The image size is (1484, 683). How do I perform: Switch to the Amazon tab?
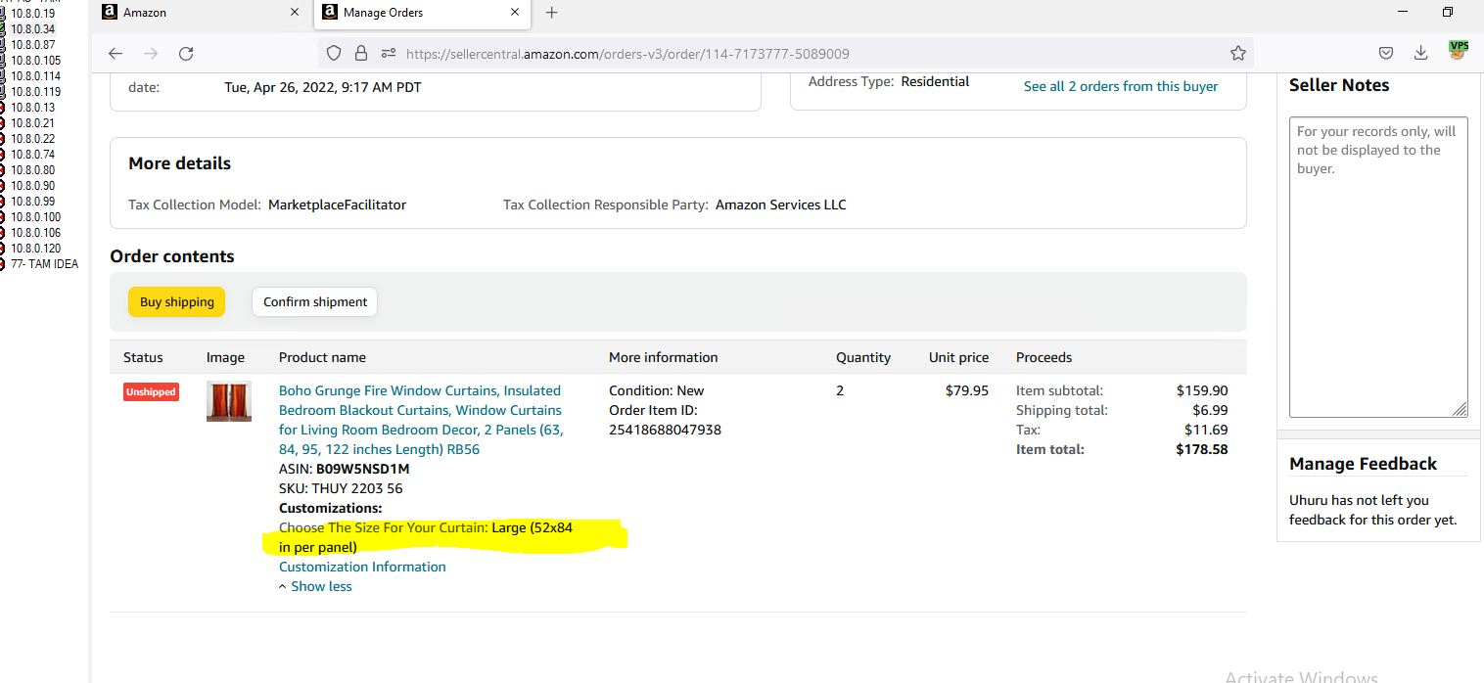click(203, 13)
